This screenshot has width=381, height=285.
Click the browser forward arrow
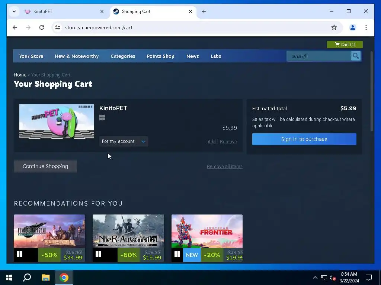pos(28,27)
